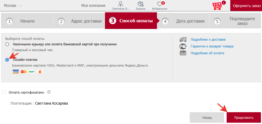Click the favorites count badge 4
Screen dimensions: 262x124
tap(163, 3)
